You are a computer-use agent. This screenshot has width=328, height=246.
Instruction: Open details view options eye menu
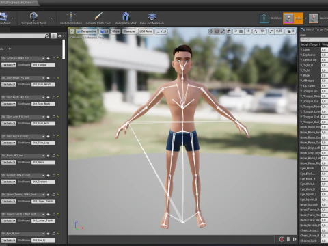click(61, 36)
